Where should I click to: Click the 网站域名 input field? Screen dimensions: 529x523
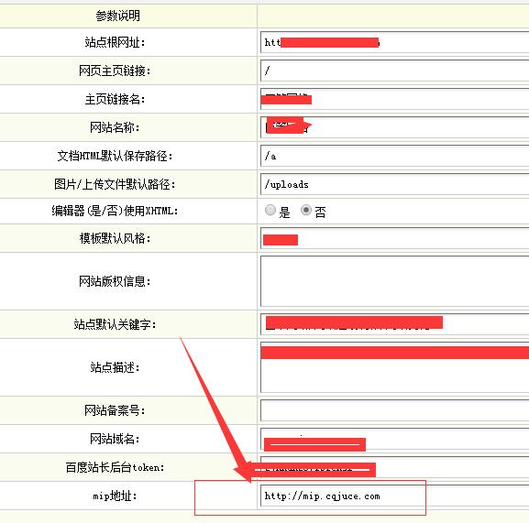395,439
